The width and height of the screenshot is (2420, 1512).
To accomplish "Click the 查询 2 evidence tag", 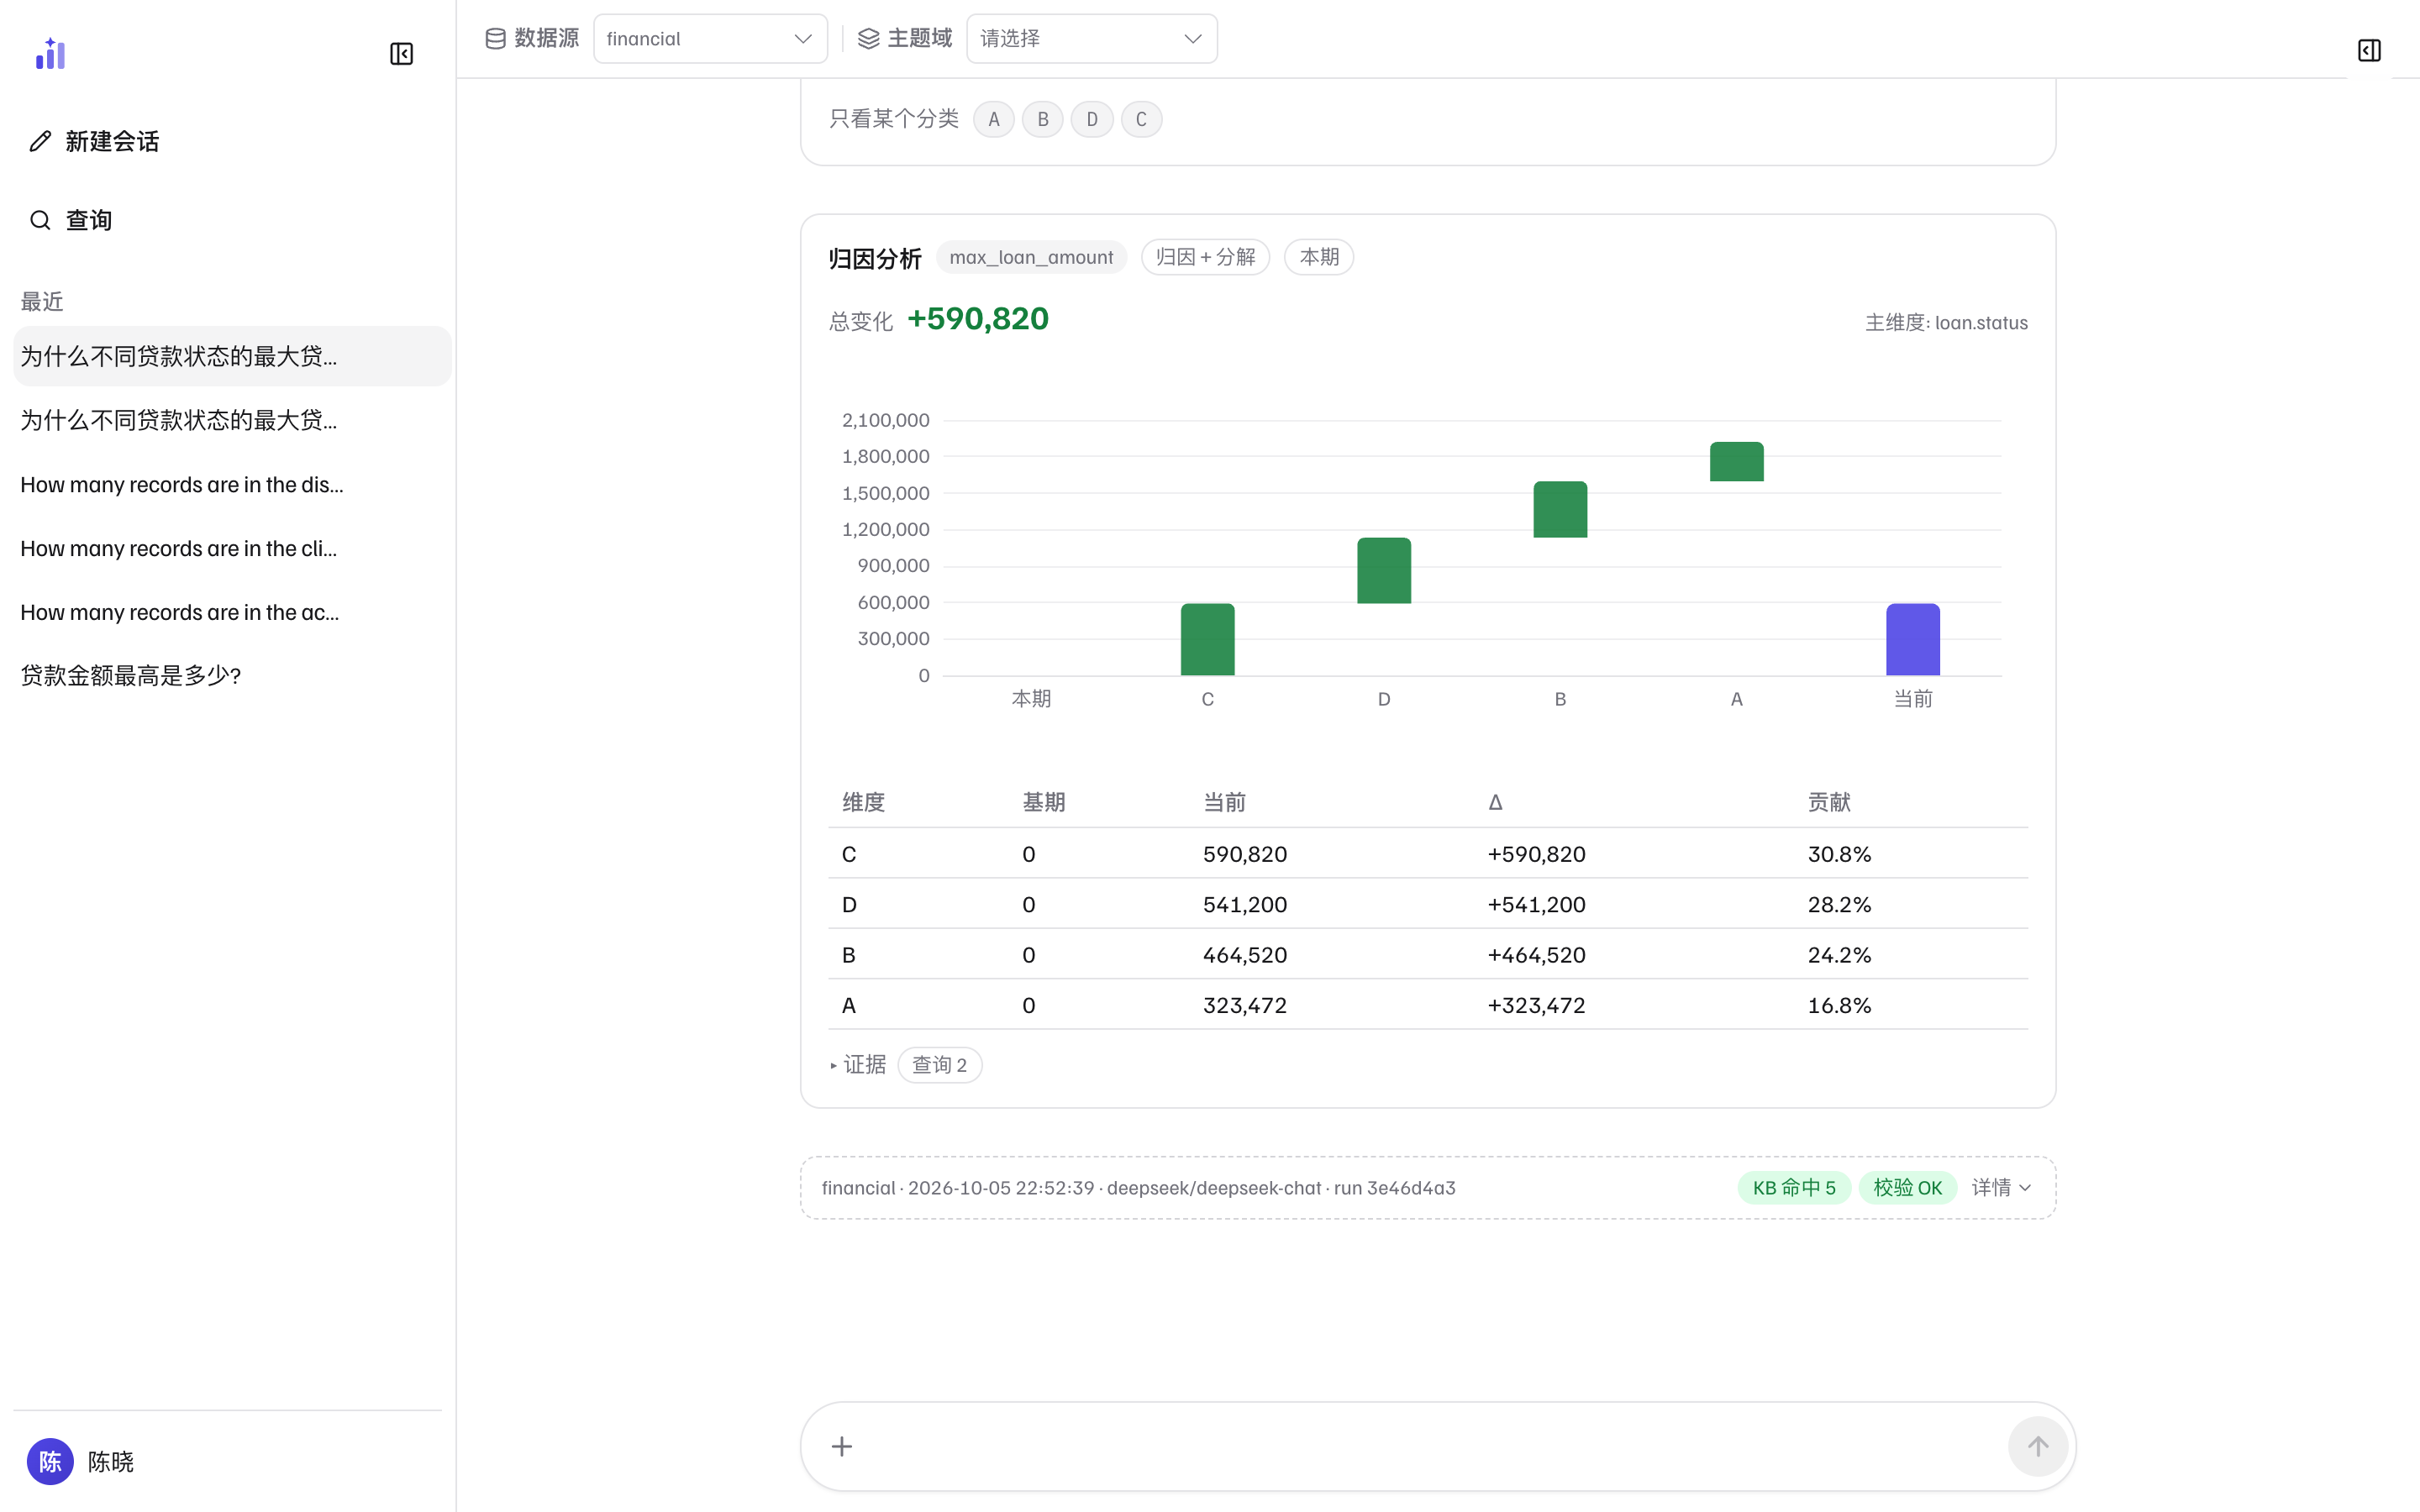I will [939, 1064].
